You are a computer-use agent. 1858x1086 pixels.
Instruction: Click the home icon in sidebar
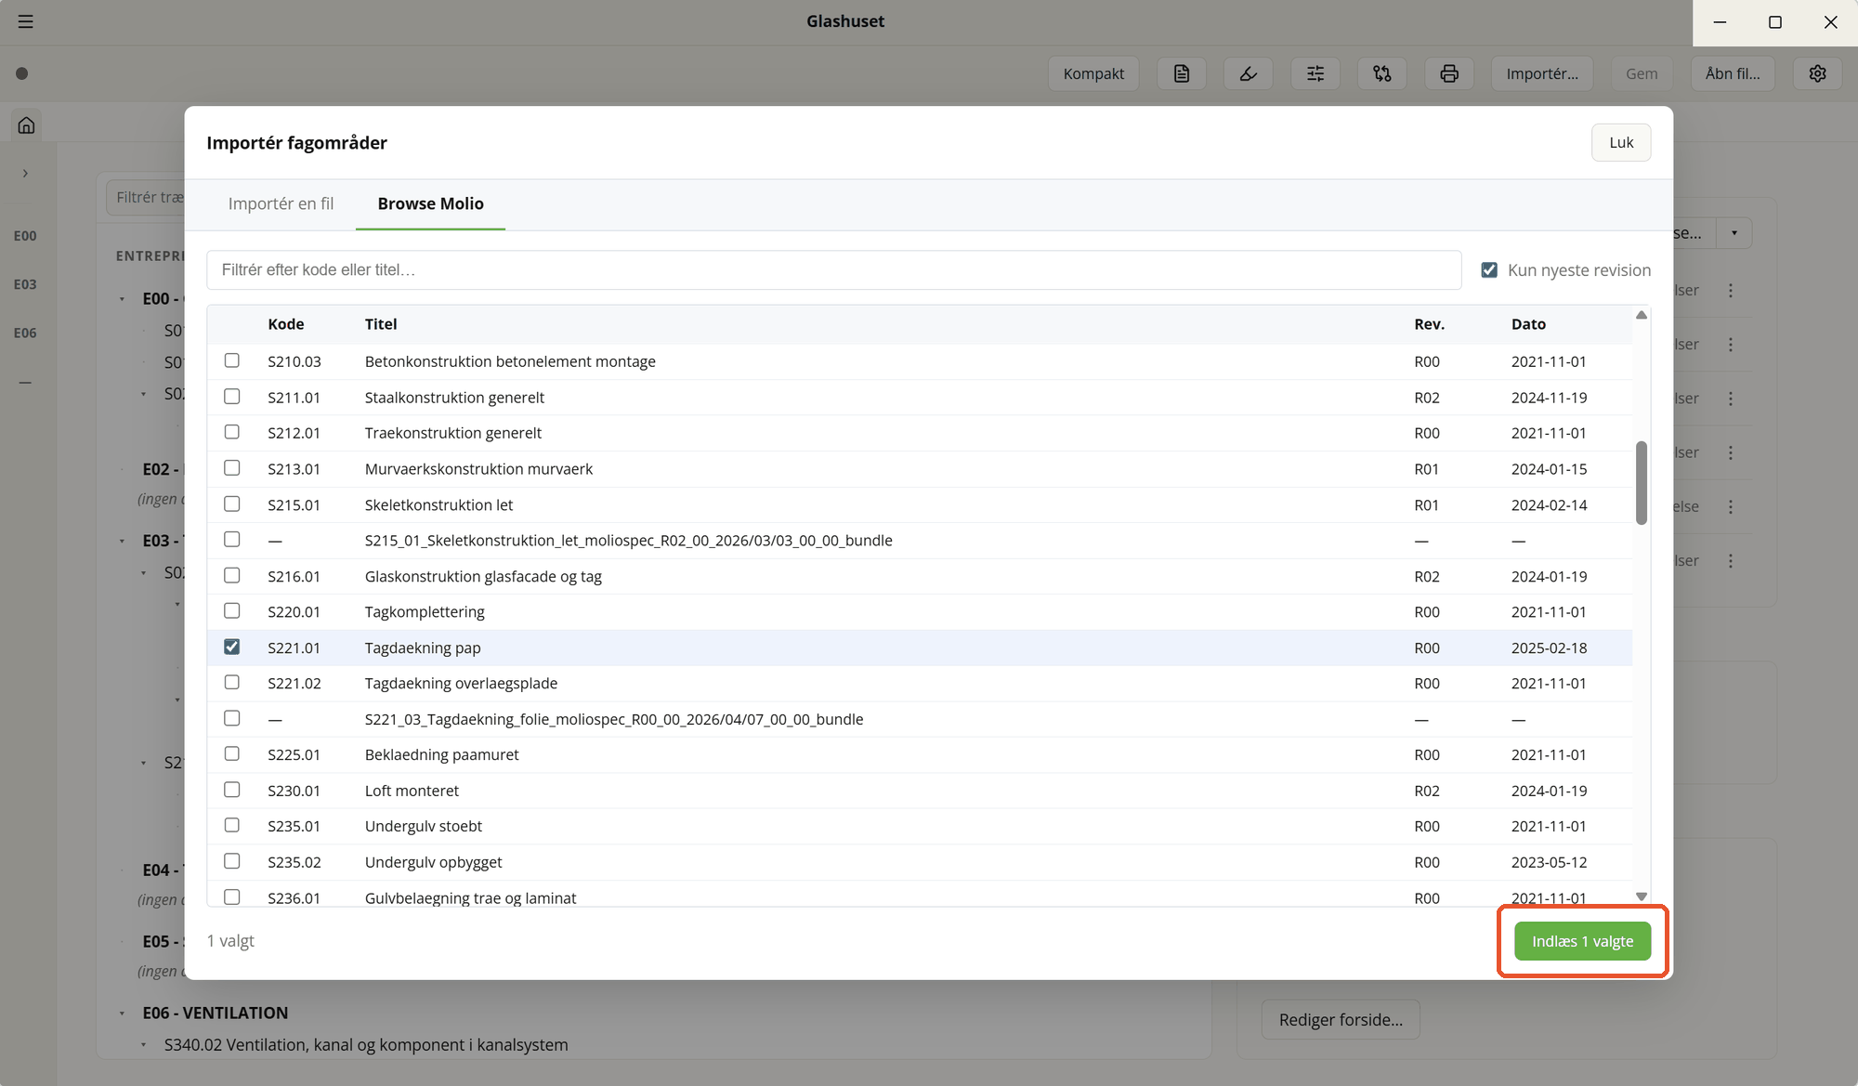(x=26, y=124)
